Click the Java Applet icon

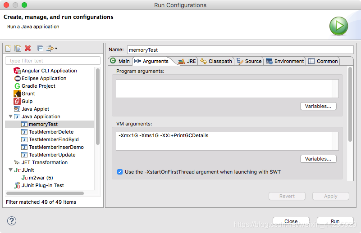[x=17, y=109]
